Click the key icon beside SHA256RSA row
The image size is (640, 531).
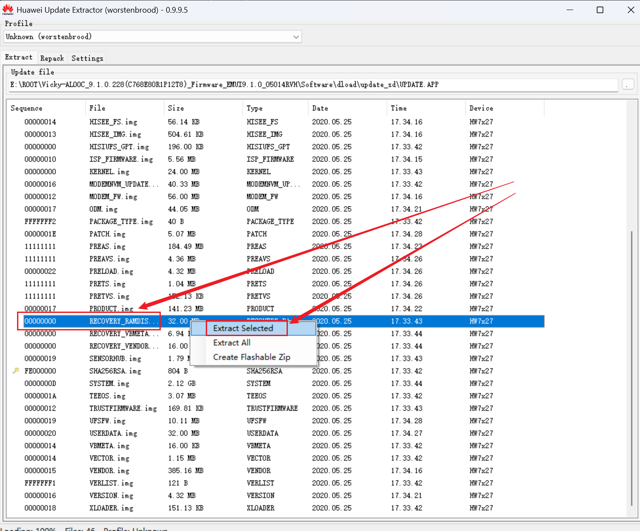tap(16, 371)
